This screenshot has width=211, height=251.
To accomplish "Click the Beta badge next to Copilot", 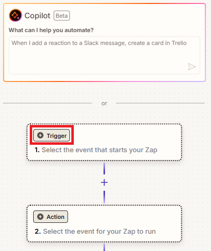I will coord(61,16).
